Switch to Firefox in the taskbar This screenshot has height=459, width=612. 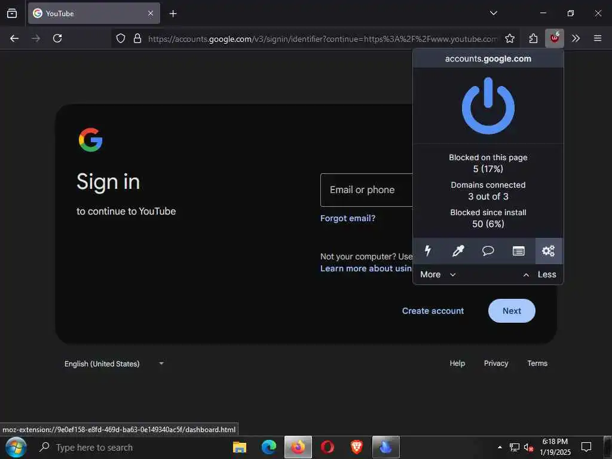point(298,447)
